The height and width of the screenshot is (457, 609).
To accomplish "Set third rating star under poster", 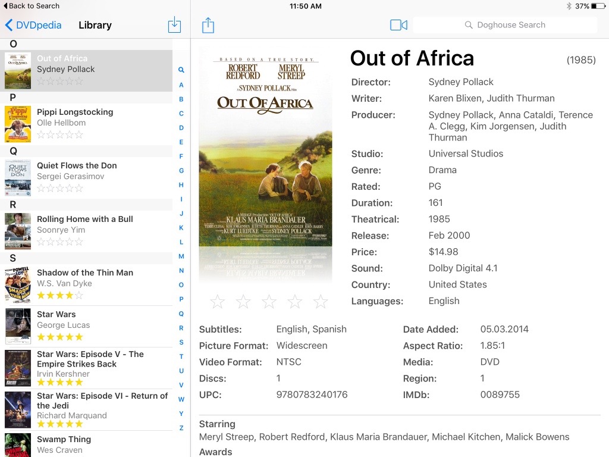I will 269,301.
